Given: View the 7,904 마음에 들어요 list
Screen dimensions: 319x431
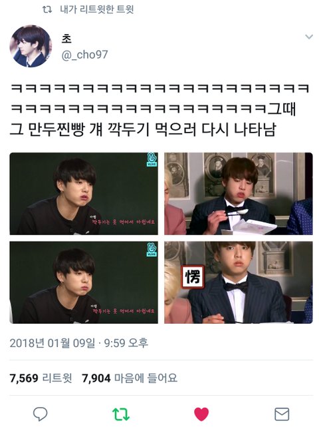Looking at the screenshot, I should click(x=130, y=378).
